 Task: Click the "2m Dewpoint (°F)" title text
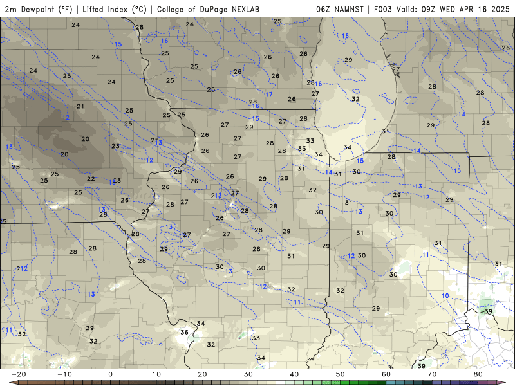39,9
